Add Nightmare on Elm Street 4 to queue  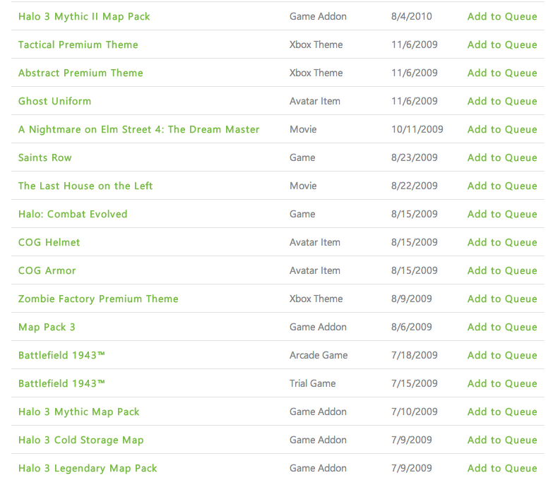502,129
